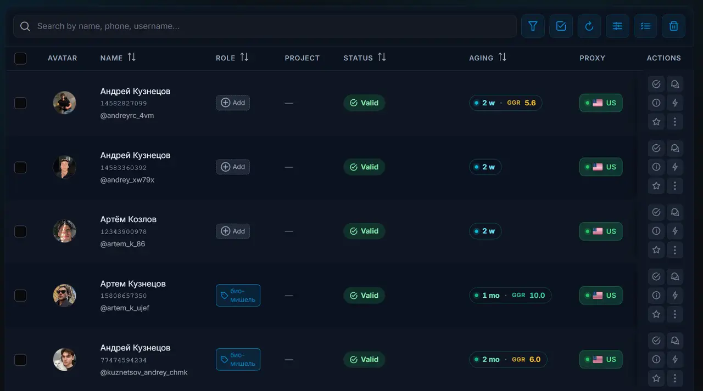
Task: Star the @artem_k_ujef account
Action: coord(656,314)
